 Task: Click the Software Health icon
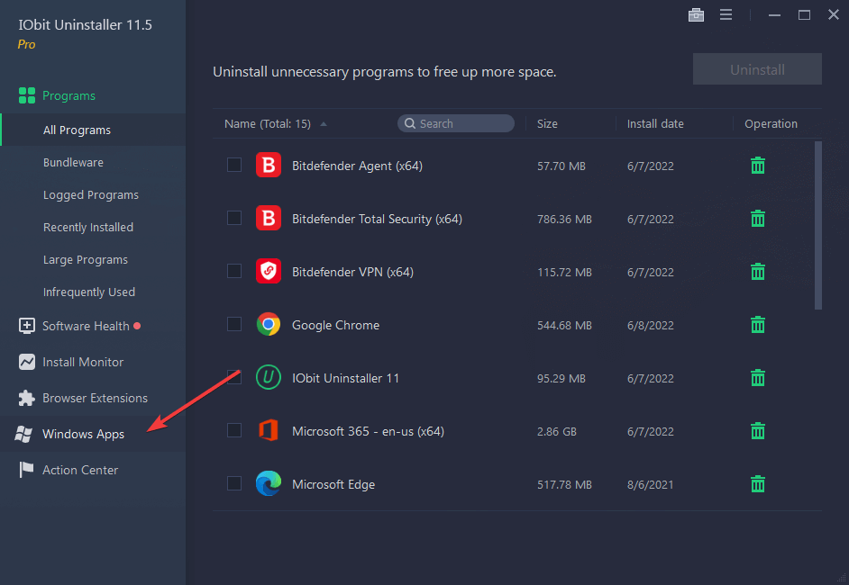[26, 326]
